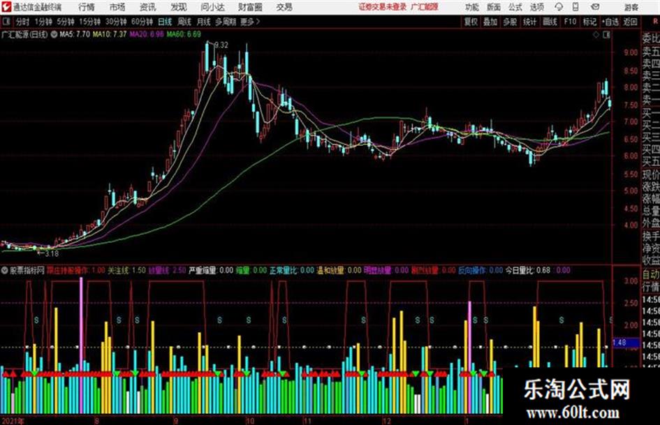Click the MA20 purple value label
This screenshot has height=425, width=660.
[x=147, y=34]
